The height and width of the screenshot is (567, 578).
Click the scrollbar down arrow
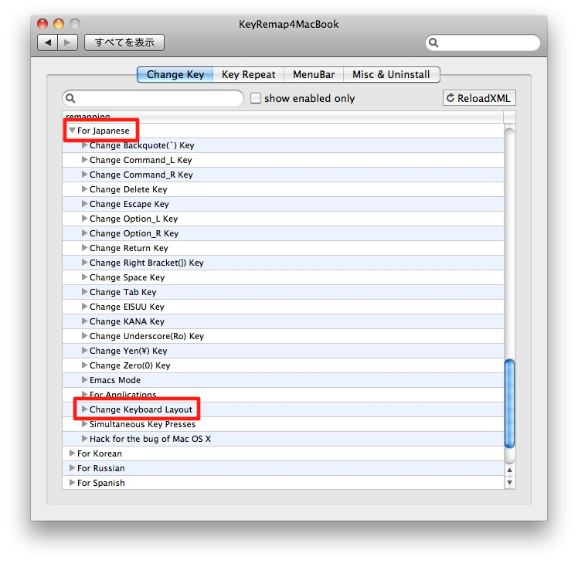click(x=509, y=482)
